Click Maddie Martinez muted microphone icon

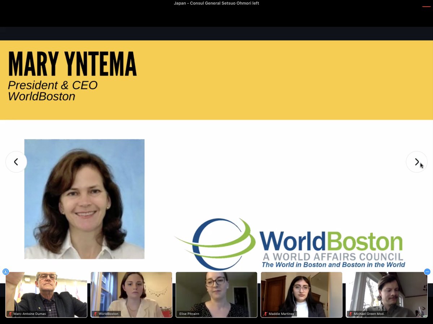point(266,314)
